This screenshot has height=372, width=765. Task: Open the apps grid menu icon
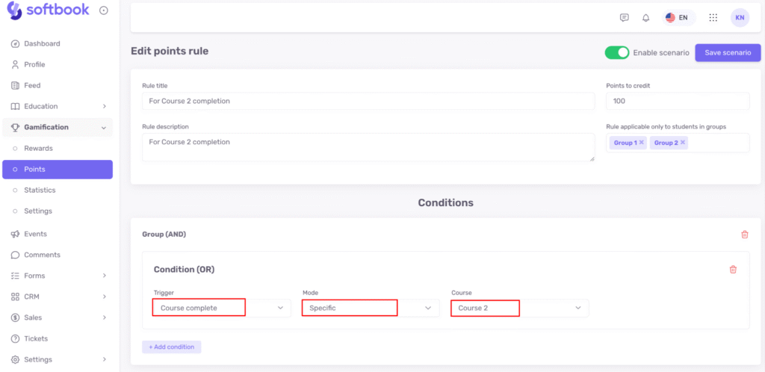[x=713, y=18]
